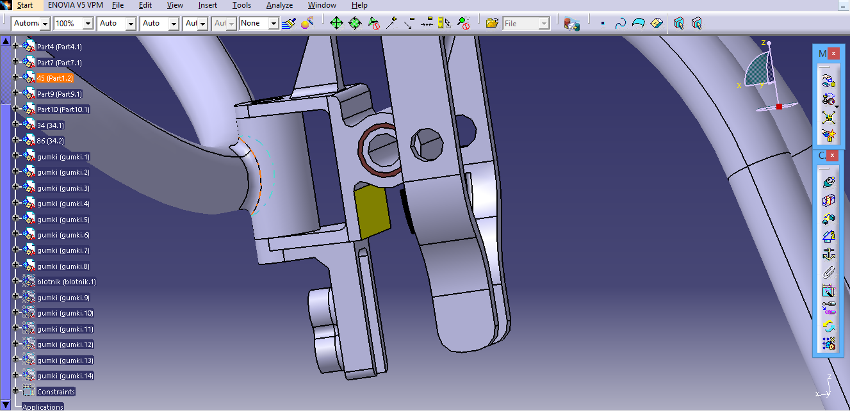This screenshot has height=411, width=850.
Task: Click the format painter brush icon
Action: click(290, 23)
